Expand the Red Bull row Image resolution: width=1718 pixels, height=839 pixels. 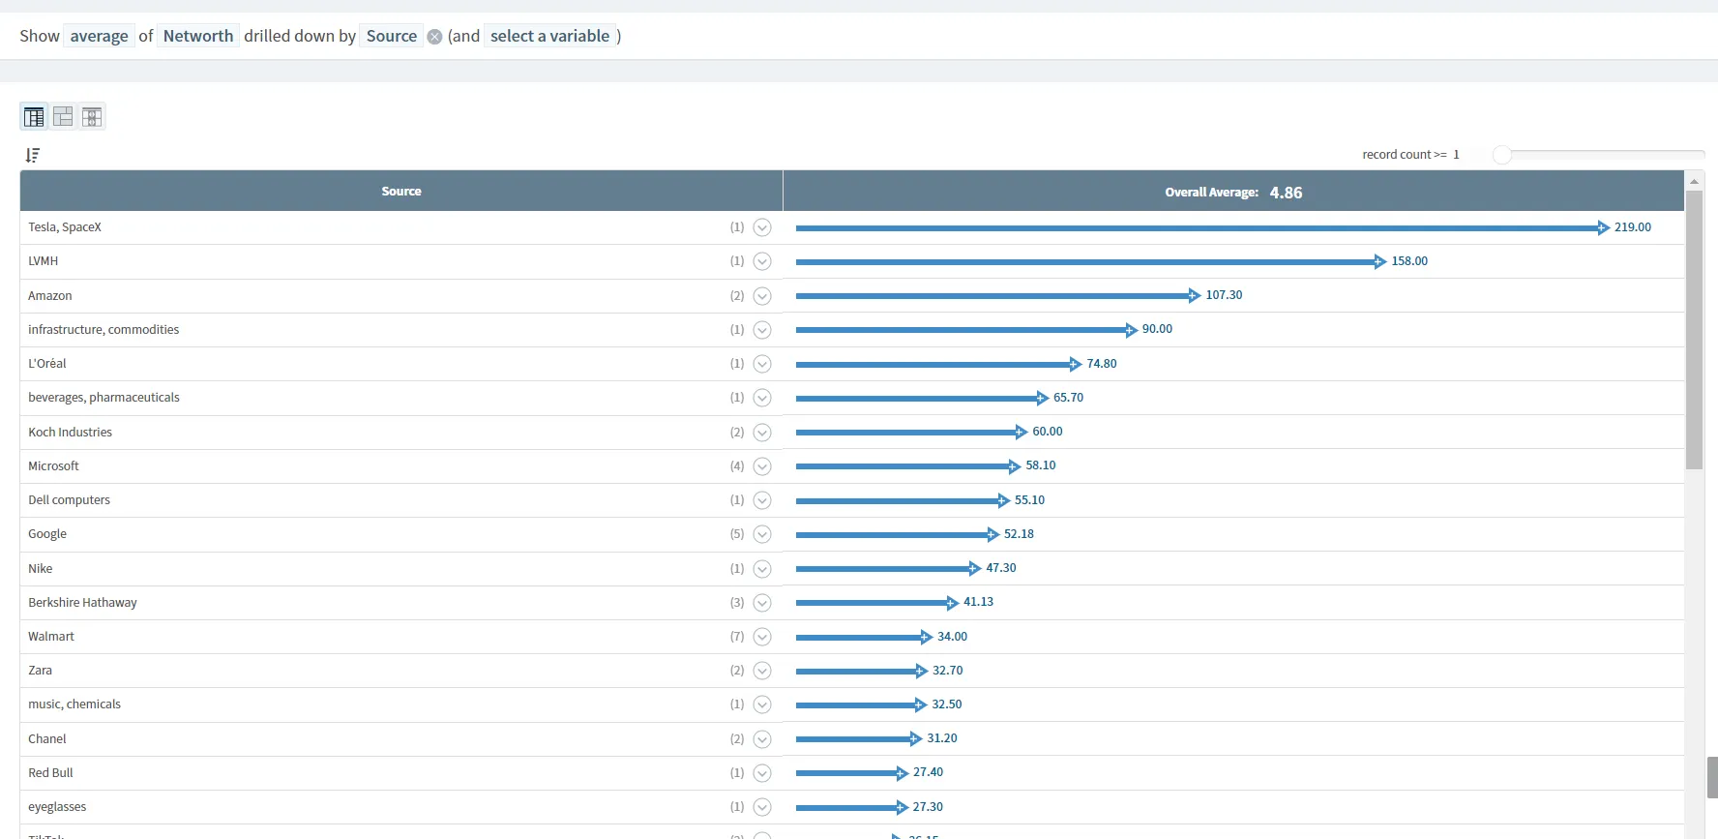[762, 773]
